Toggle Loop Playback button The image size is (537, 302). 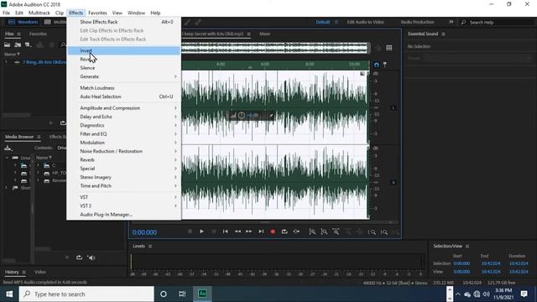[284, 232]
